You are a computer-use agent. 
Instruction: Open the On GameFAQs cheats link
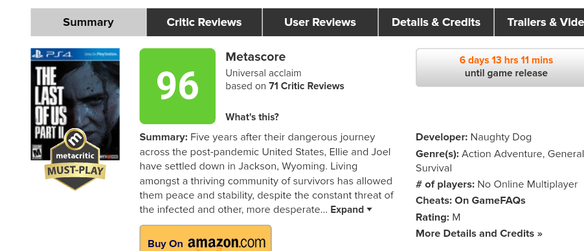[489, 201]
